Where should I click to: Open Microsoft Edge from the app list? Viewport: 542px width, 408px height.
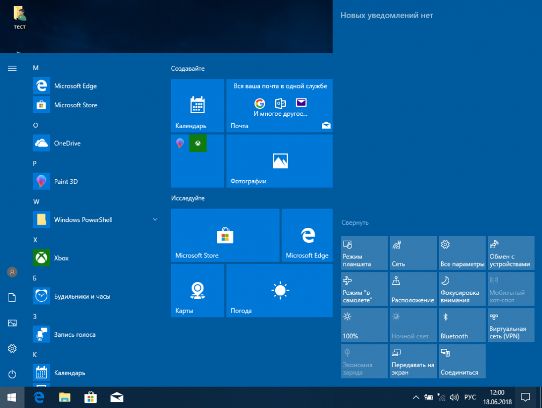[95, 86]
